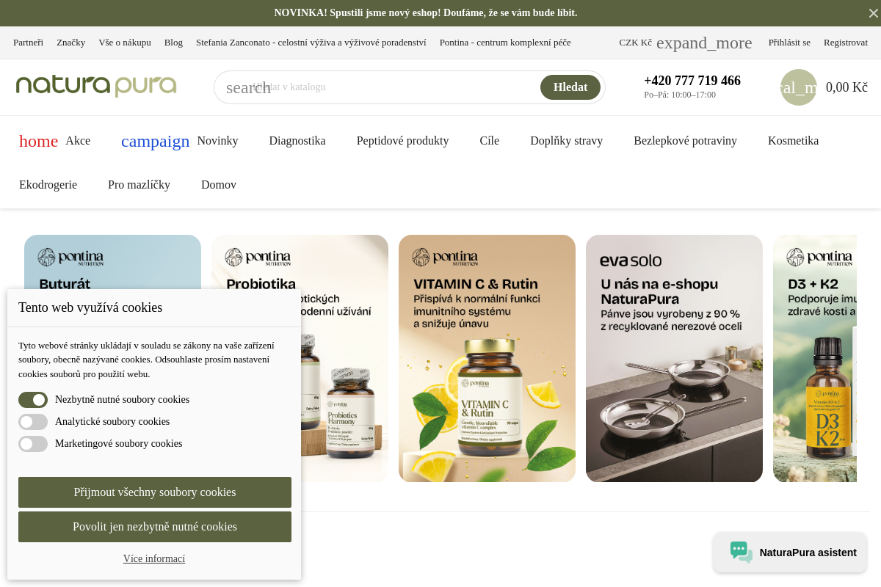This screenshot has width=881, height=587.
Task: Enable Marketingové soubory cookies switch
Action: coord(33,444)
